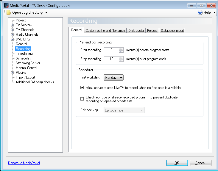This screenshot has width=218, height=171.
Task: Close the TV Server Configuration window
Action: pyautogui.click(x=211, y=6)
